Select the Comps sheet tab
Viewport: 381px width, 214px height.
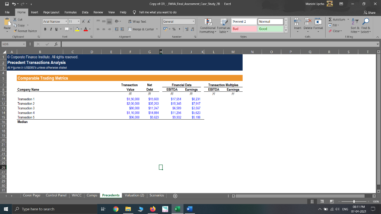pyautogui.click(x=92, y=195)
